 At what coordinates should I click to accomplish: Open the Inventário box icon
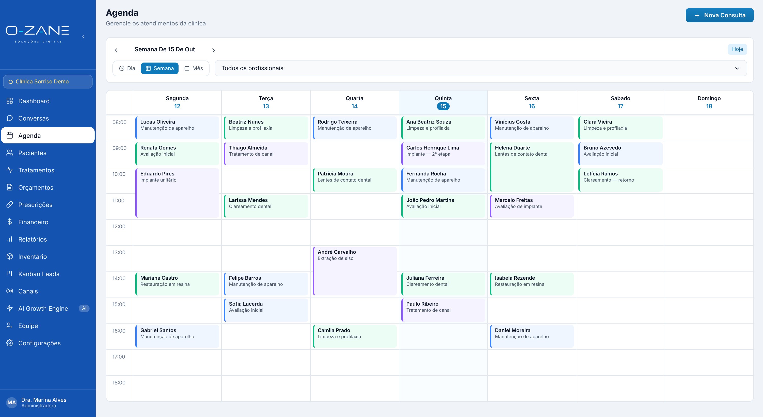point(9,257)
